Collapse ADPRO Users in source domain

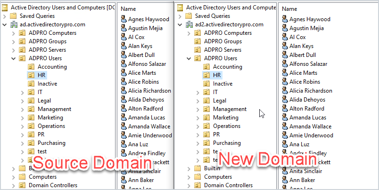[x=14, y=58]
